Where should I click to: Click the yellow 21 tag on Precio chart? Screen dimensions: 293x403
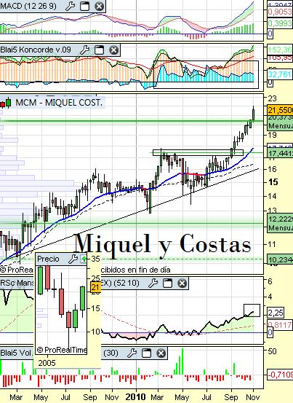[95, 287]
